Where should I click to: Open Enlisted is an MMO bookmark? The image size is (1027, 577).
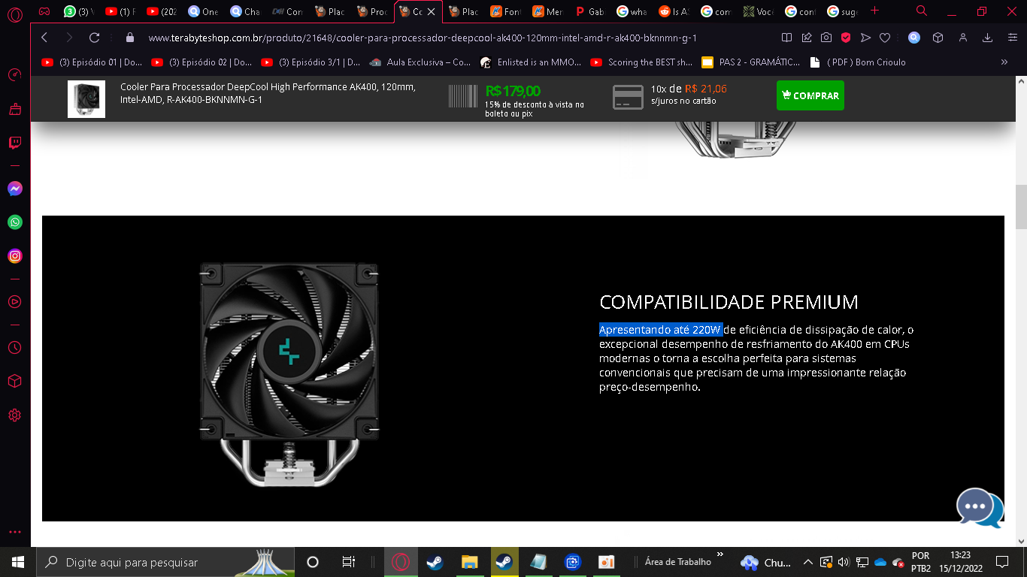[531, 62]
